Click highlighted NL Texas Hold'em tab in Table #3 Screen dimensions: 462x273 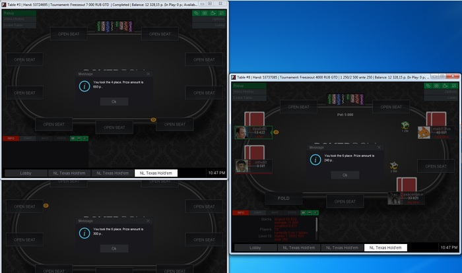156,173
